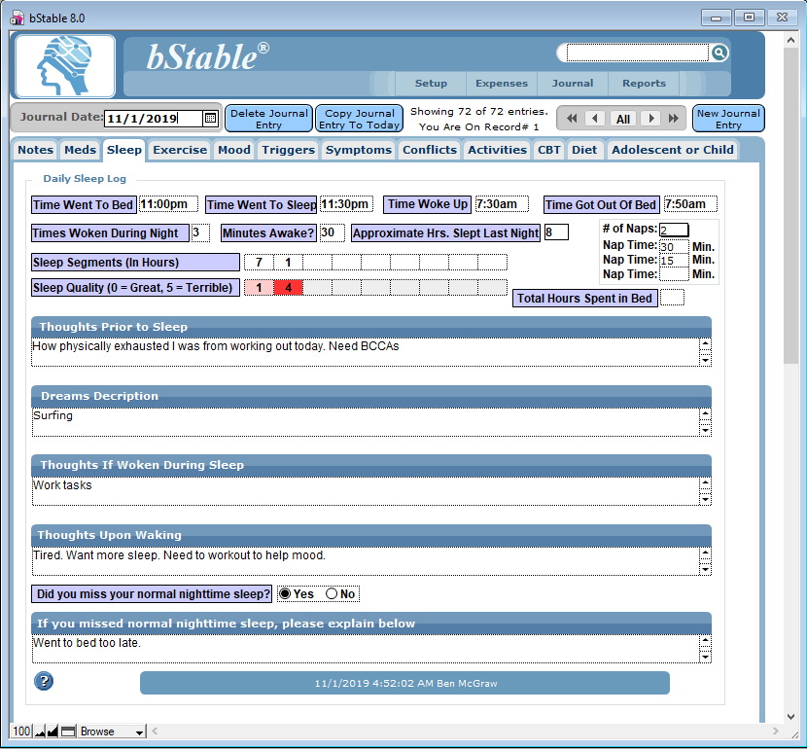Click the Journal Date input field
807x749 pixels.
click(x=154, y=119)
